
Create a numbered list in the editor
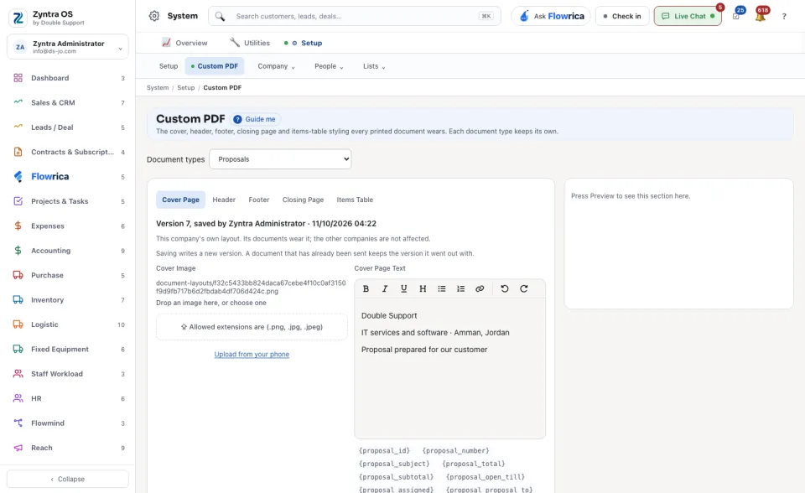tap(460, 288)
